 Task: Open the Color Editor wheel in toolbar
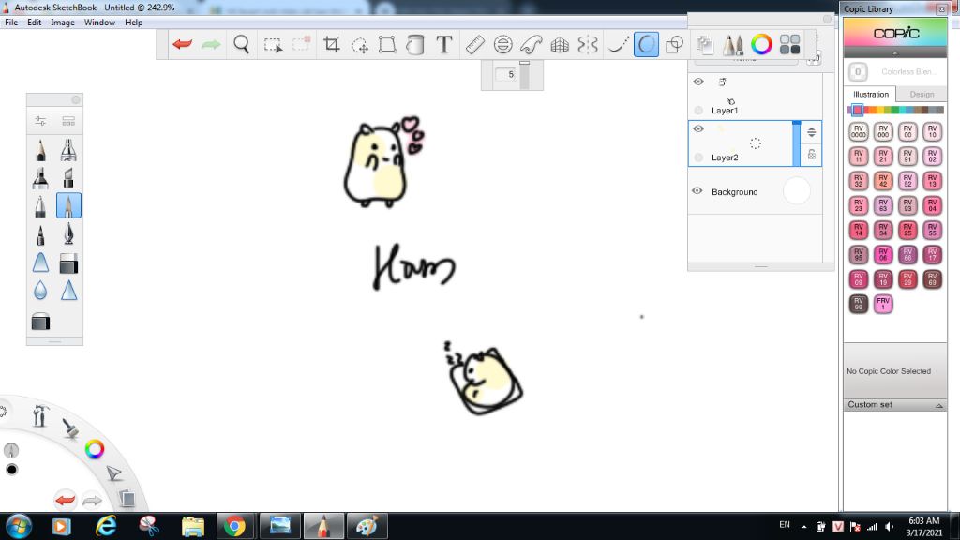tap(761, 44)
